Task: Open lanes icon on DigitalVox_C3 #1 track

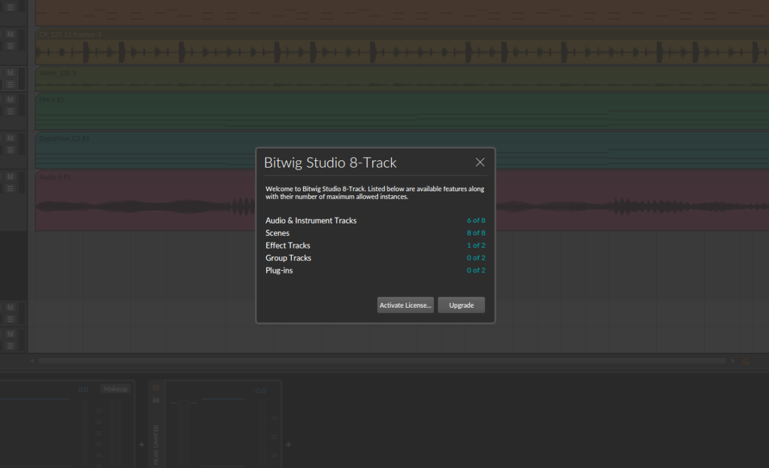Action: (x=11, y=150)
